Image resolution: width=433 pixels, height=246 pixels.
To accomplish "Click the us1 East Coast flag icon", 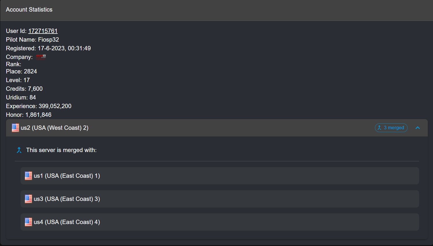I will pos(28,176).
